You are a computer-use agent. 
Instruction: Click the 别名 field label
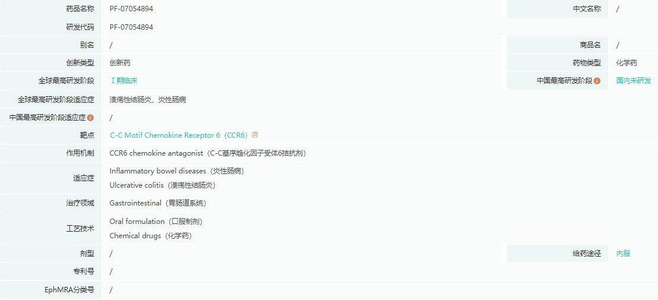pyautogui.click(x=87, y=45)
